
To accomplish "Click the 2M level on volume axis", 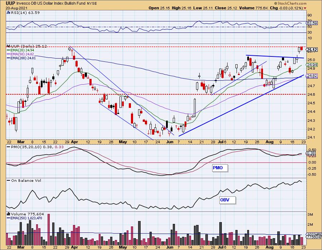I will (x=310, y=225).
